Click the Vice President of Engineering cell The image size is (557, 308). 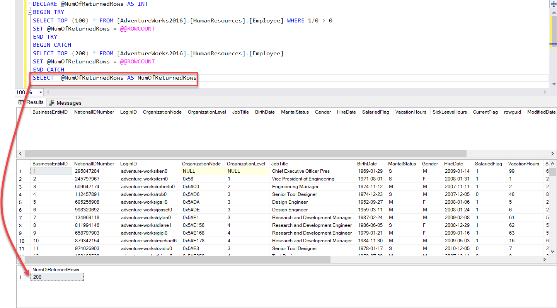tap(312, 179)
